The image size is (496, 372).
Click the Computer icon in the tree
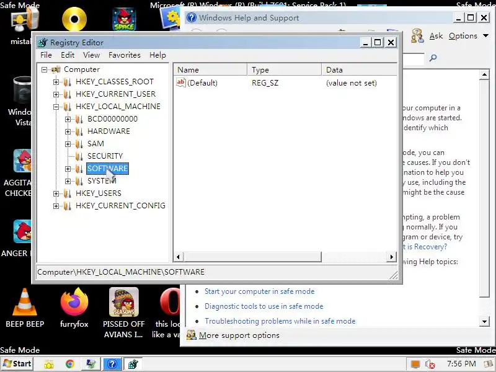coord(56,69)
